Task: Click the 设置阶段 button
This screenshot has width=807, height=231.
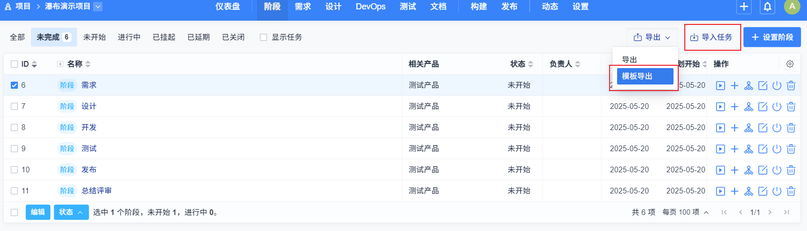Action: coord(772,38)
